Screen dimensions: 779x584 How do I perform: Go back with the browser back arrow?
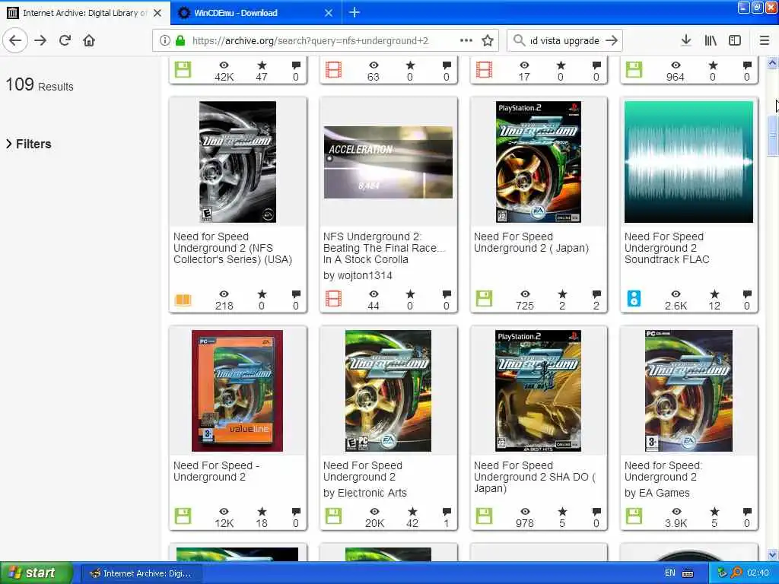point(15,40)
